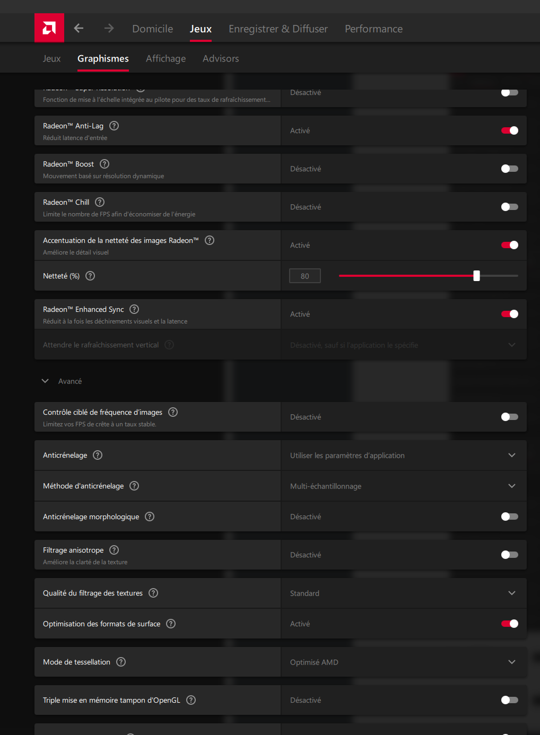Click the Netteté slider handle
This screenshot has width=540, height=735.
476,276
